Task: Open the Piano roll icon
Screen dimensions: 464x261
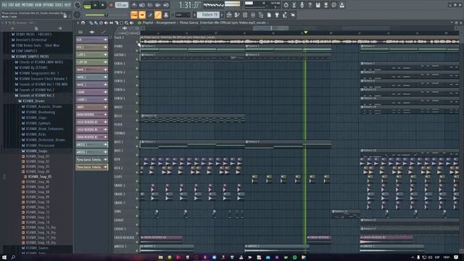Action: tap(237, 14)
